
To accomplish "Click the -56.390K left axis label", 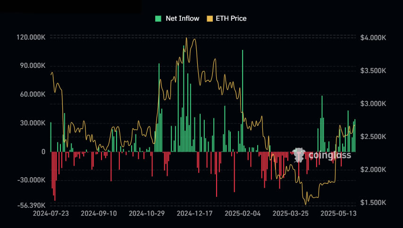I will (x=31, y=205).
